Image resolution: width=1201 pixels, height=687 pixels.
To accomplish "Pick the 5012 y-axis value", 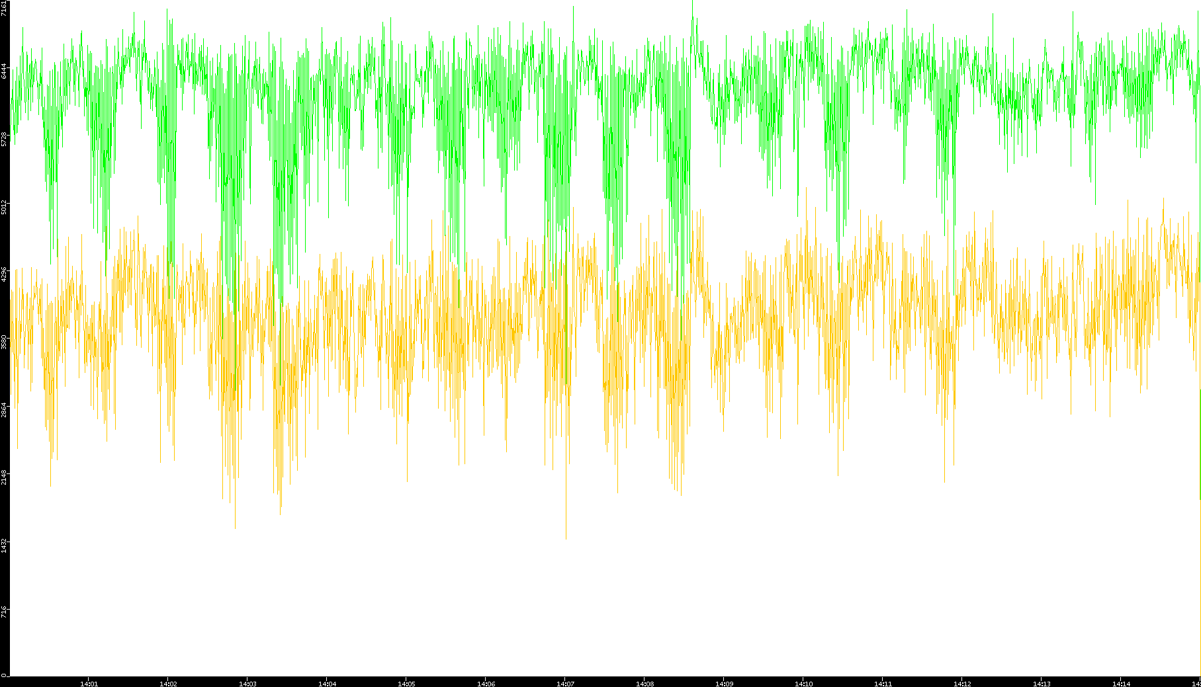I will click(5, 207).
